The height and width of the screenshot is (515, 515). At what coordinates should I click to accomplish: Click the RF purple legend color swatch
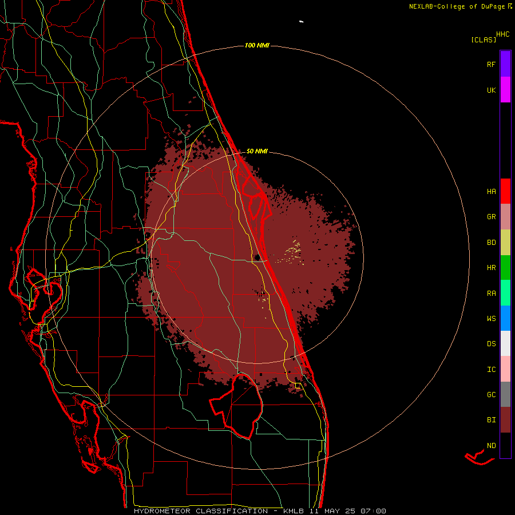pyautogui.click(x=505, y=64)
